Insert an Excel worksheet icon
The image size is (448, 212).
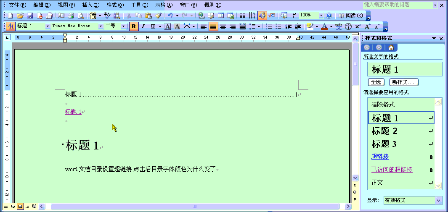[x=231, y=16]
